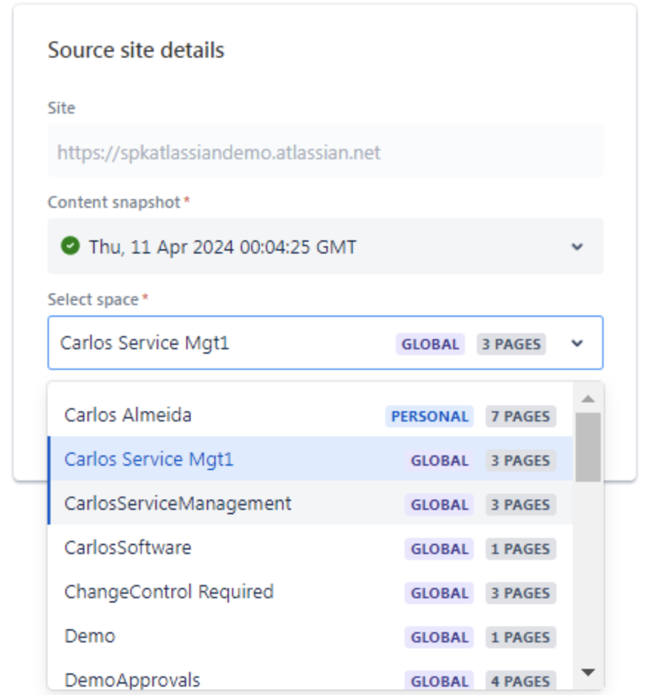Choose the Demo space option
Viewport: 650px width, 695px height.
310,637
